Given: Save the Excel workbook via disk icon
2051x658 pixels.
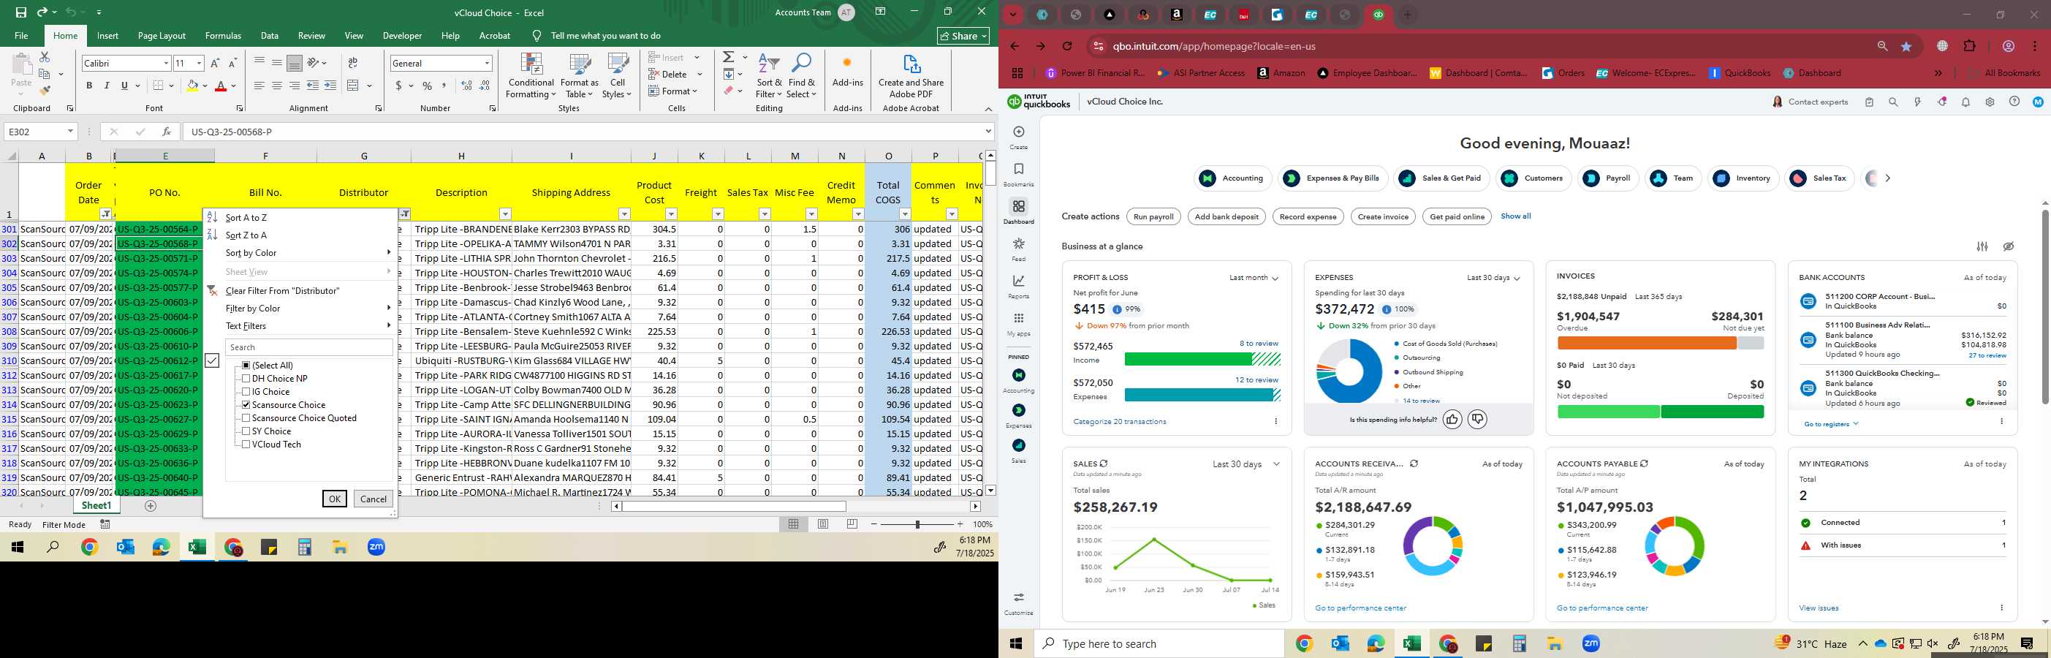Looking at the screenshot, I should tap(20, 12).
